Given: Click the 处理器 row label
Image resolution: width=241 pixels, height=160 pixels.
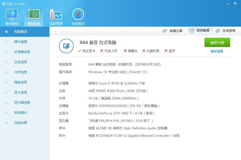Looking at the screenshot, I should click(64, 83).
